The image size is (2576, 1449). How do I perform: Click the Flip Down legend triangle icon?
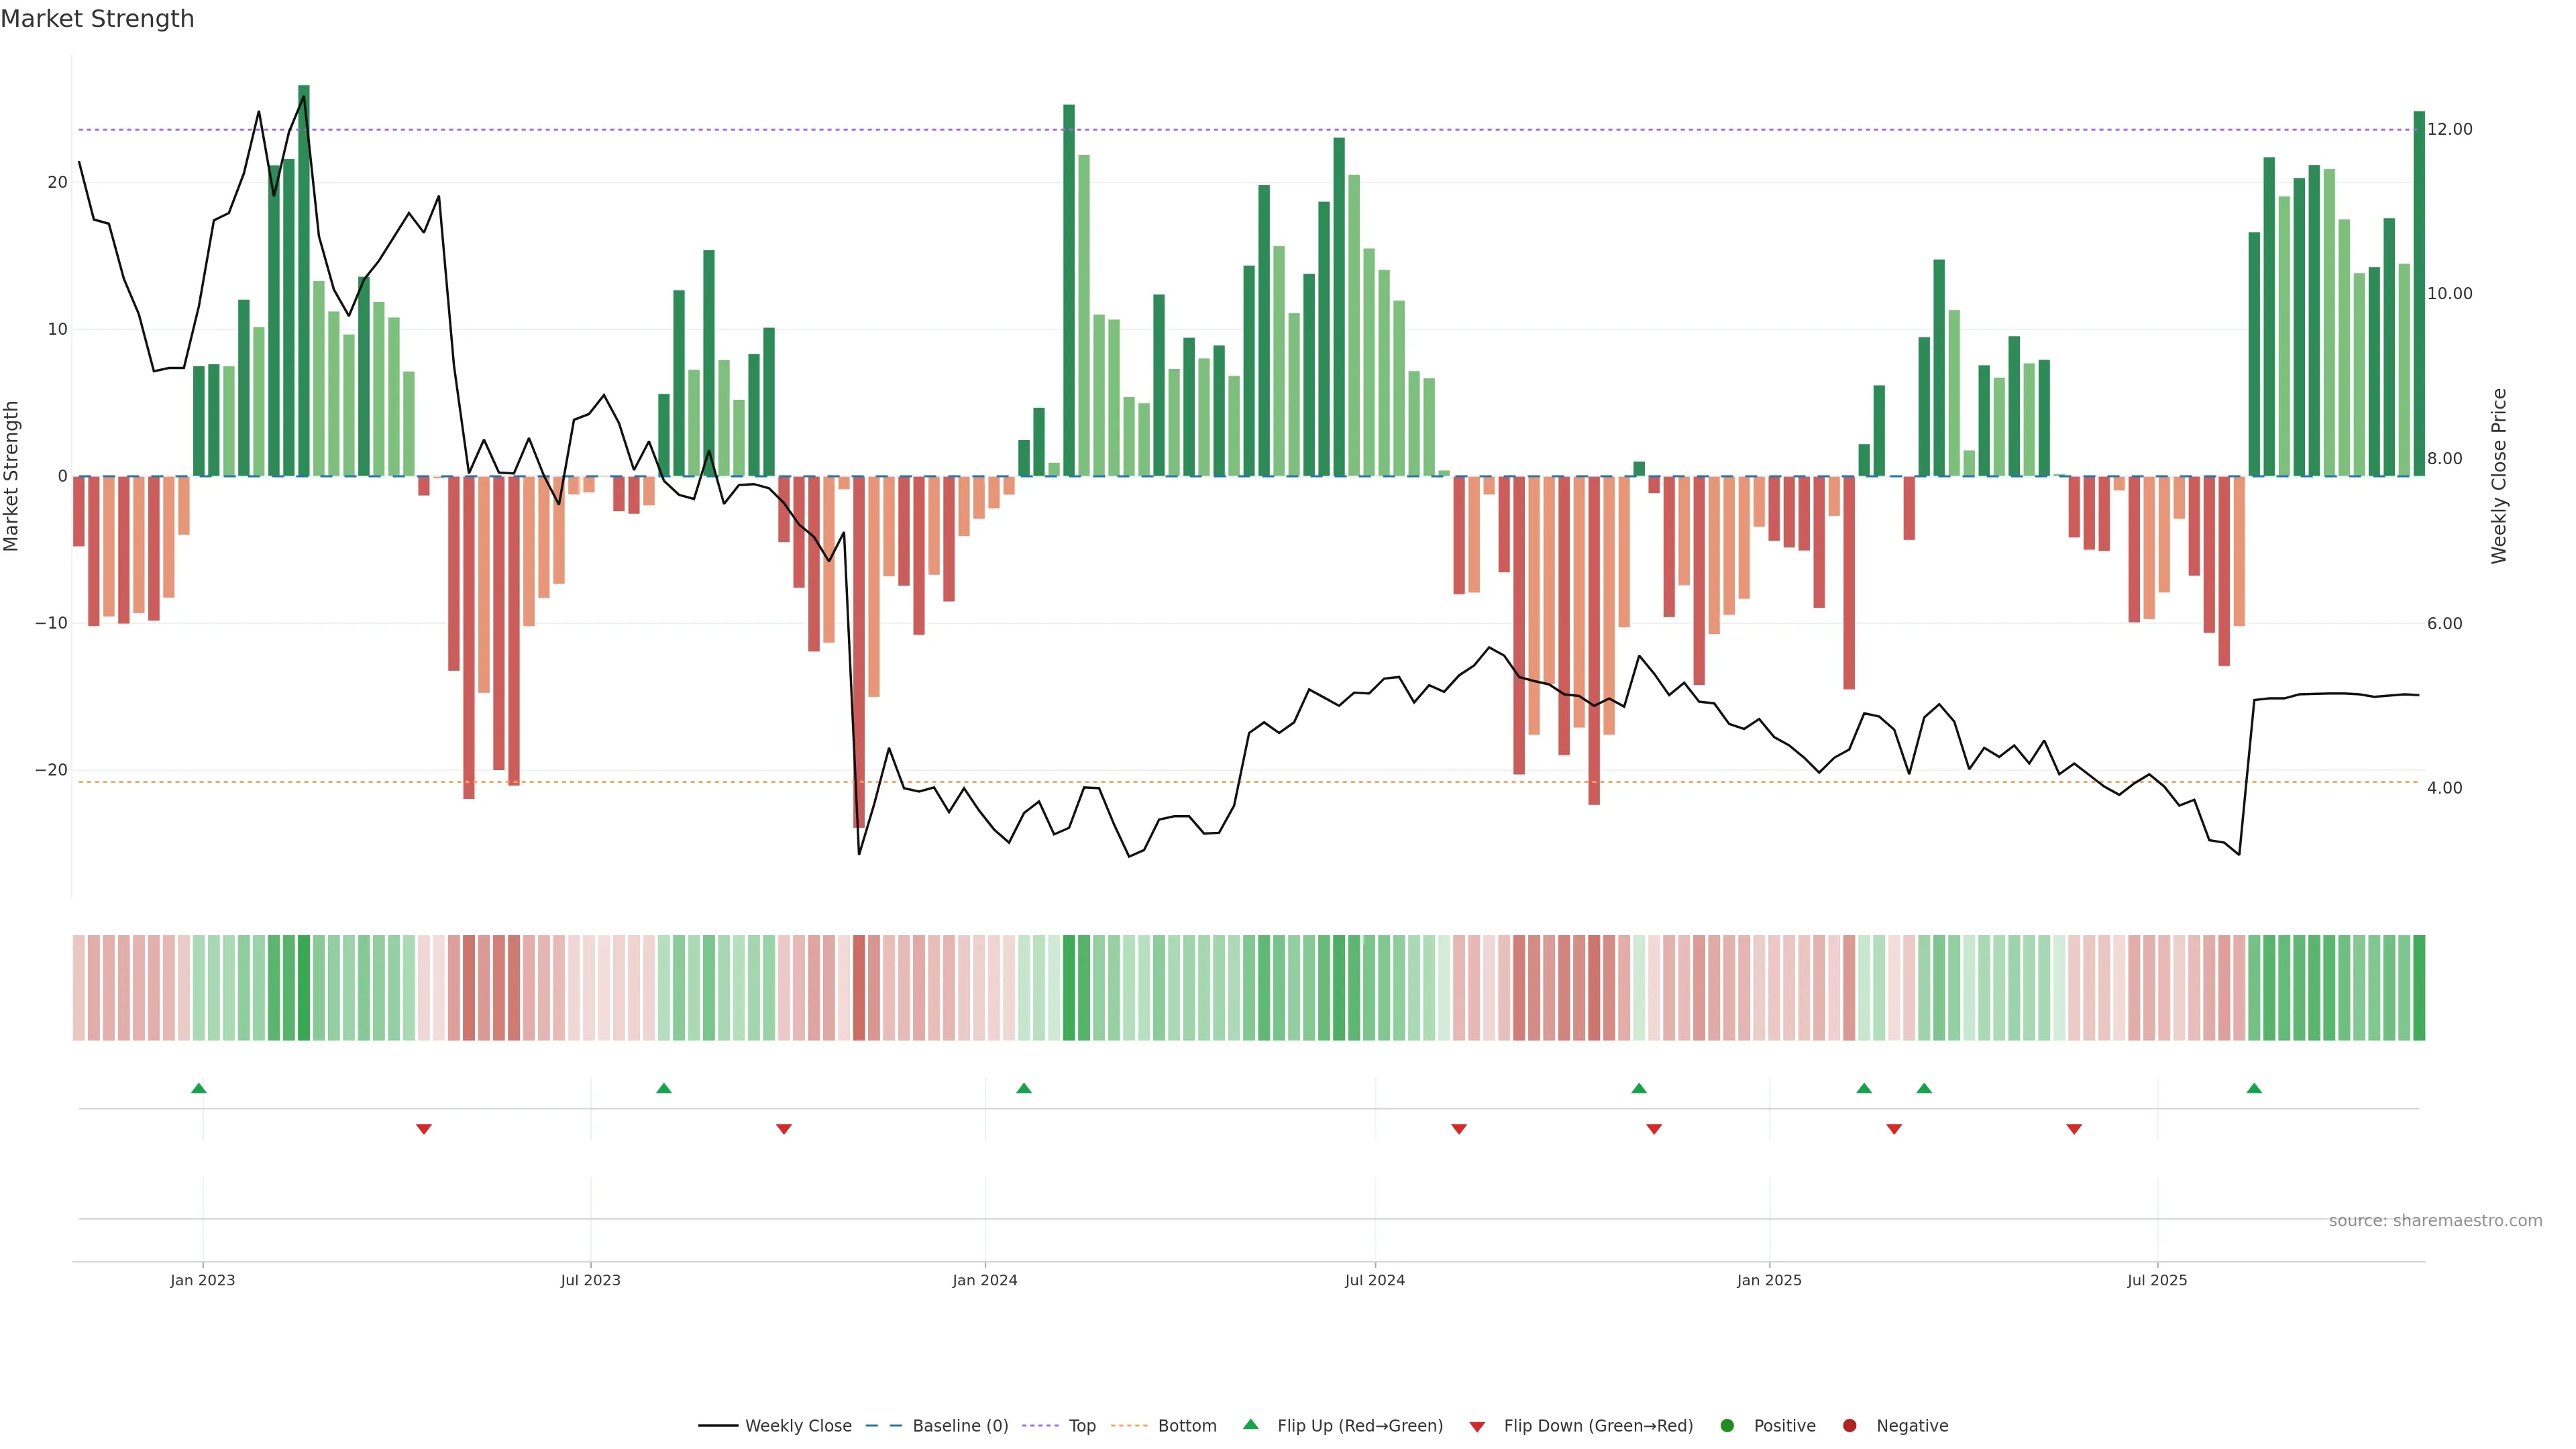(1477, 1427)
